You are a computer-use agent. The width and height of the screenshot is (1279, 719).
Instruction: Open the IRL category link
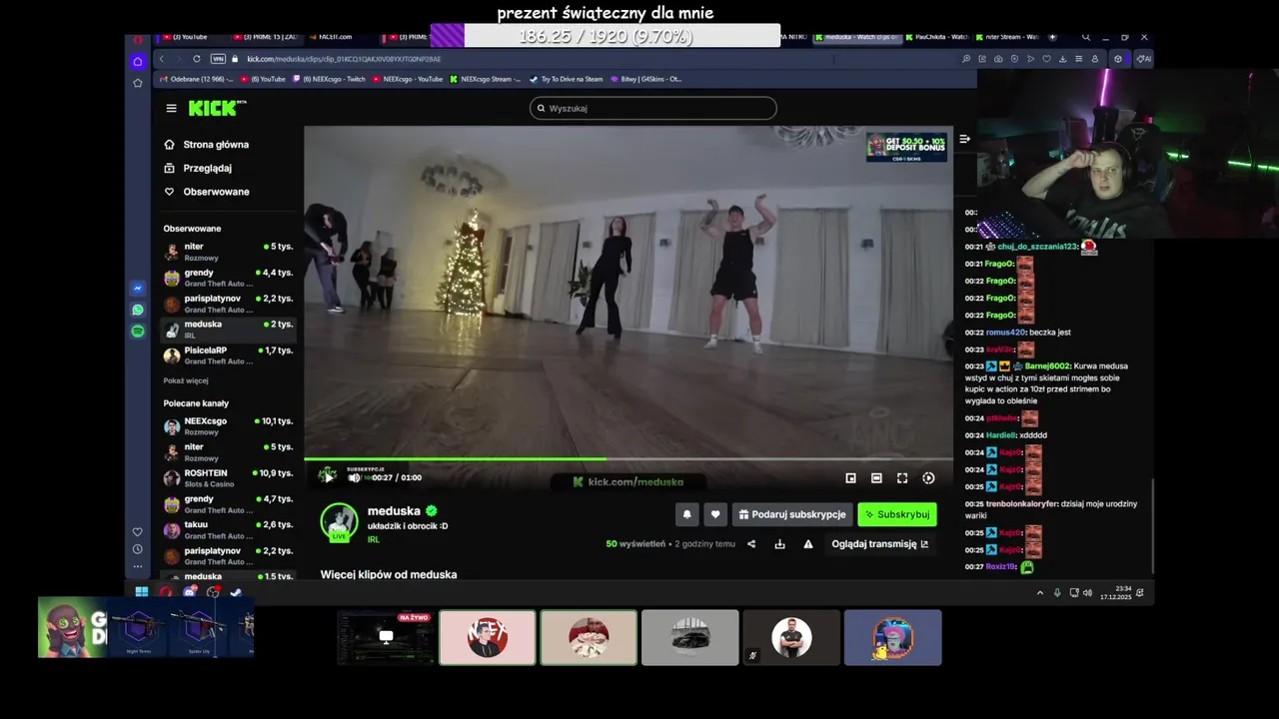pyautogui.click(x=373, y=539)
